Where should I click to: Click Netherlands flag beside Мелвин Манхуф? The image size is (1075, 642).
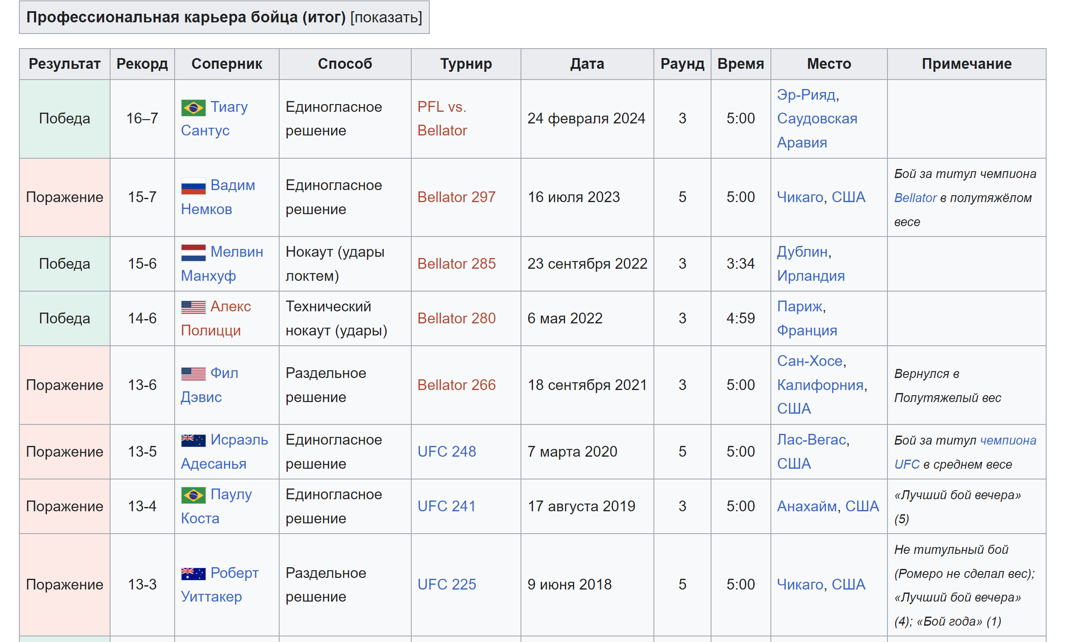tap(193, 253)
